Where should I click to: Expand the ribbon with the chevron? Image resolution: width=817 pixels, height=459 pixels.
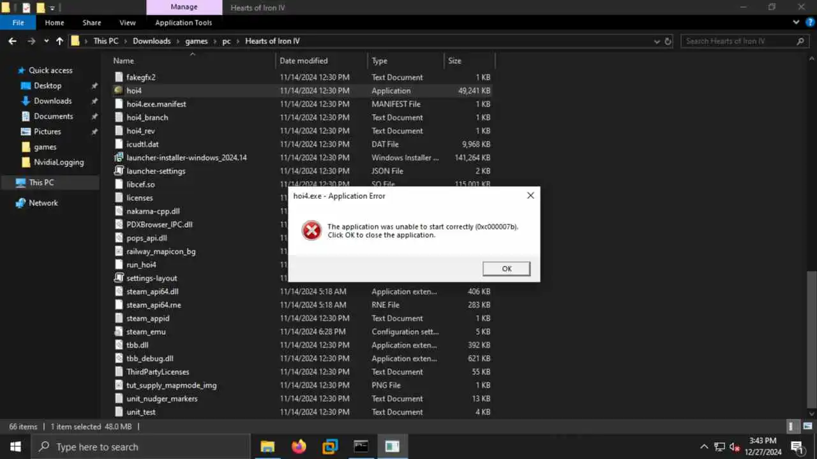(x=796, y=22)
